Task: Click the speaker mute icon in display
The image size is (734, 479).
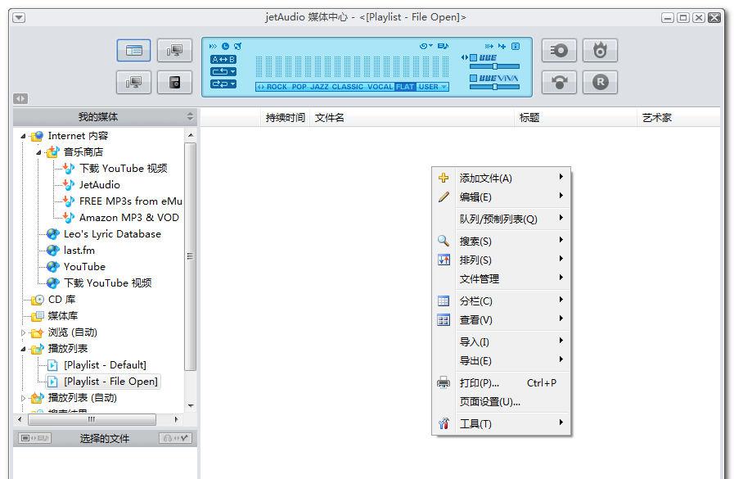Action: pyautogui.click(x=238, y=47)
